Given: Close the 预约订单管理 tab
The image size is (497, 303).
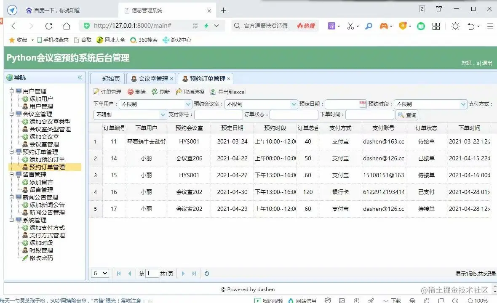Looking at the screenshot, I should click(x=229, y=79).
